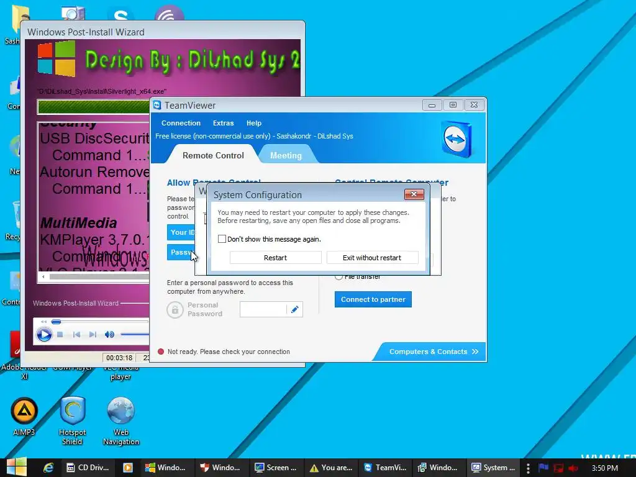The height and width of the screenshot is (477, 636).
Task: Click the System Configuration taskbar button
Action: [x=493, y=468]
